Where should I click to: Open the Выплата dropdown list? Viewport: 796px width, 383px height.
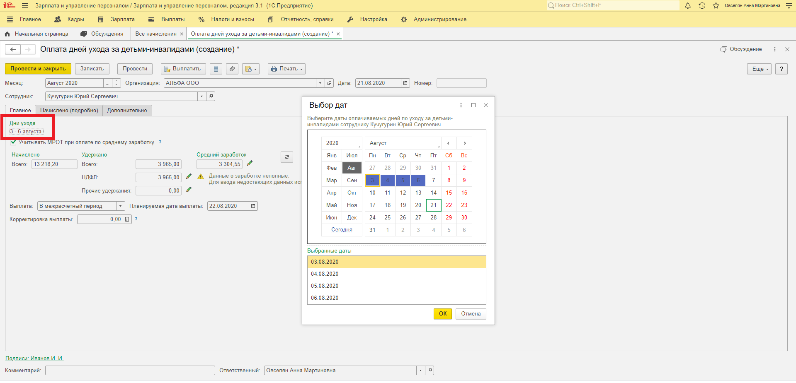[x=121, y=206]
